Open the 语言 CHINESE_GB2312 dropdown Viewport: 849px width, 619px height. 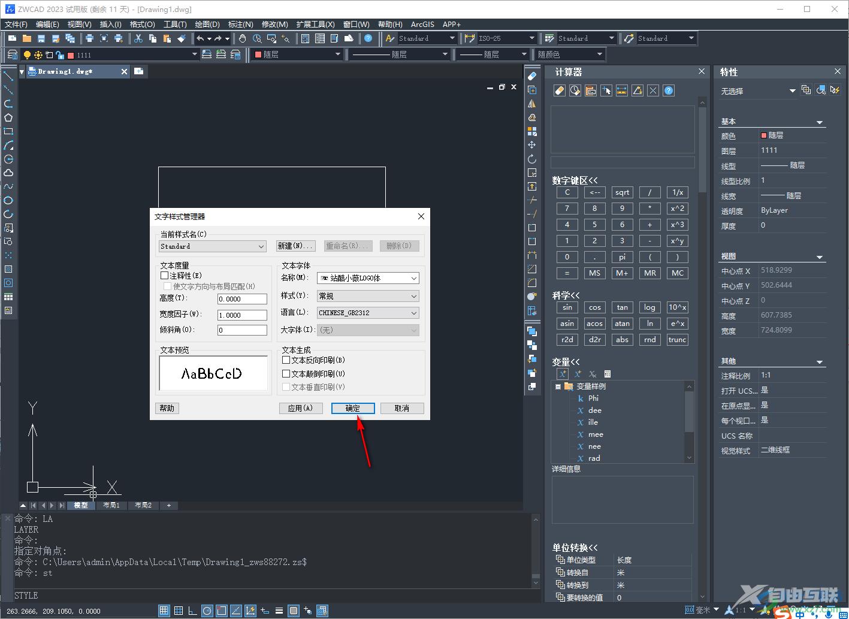coord(368,313)
